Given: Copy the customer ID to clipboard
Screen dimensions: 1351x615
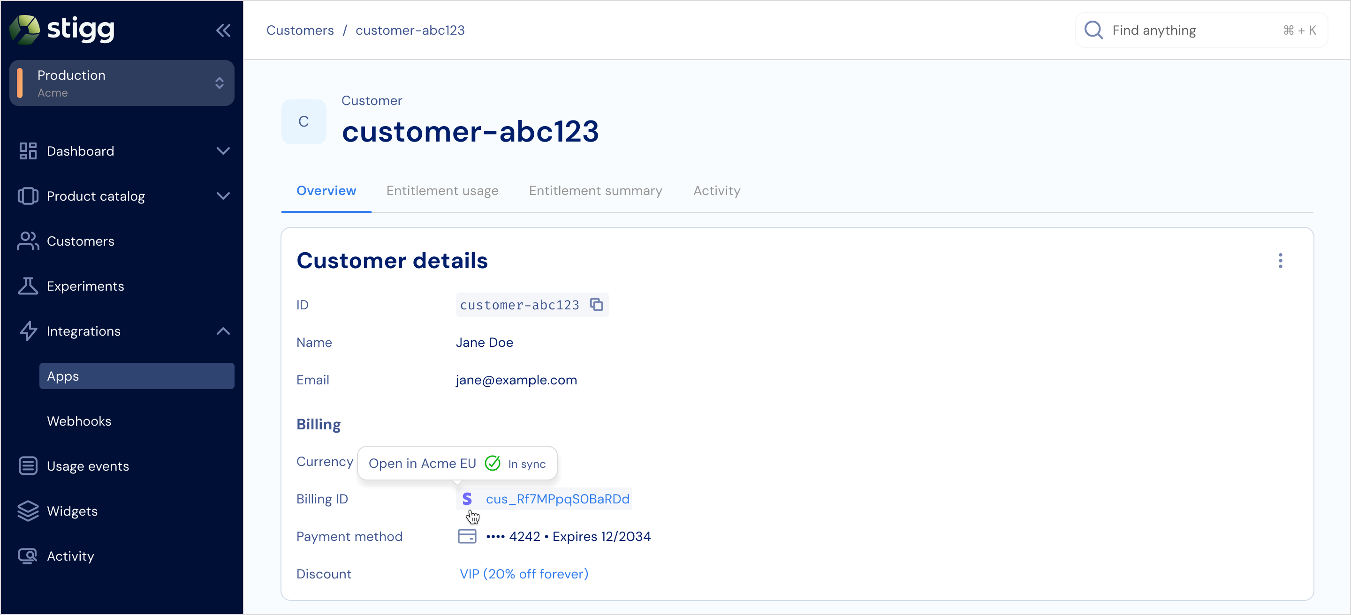Looking at the screenshot, I should click(596, 305).
